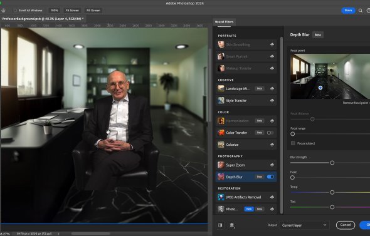Download the Makeup Transfer filter via cloud icon
Image resolution: width=370 pixels, height=236 pixels.
[x=272, y=68]
